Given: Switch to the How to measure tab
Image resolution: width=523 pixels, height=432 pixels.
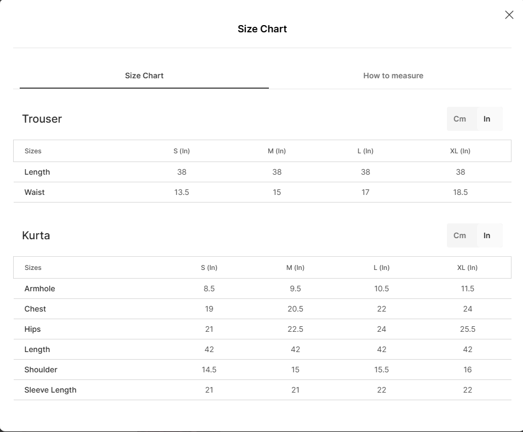Looking at the screenshot, I should 393,76.
